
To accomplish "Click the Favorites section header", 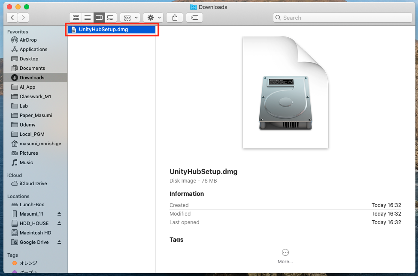I will tap(18, 32).
